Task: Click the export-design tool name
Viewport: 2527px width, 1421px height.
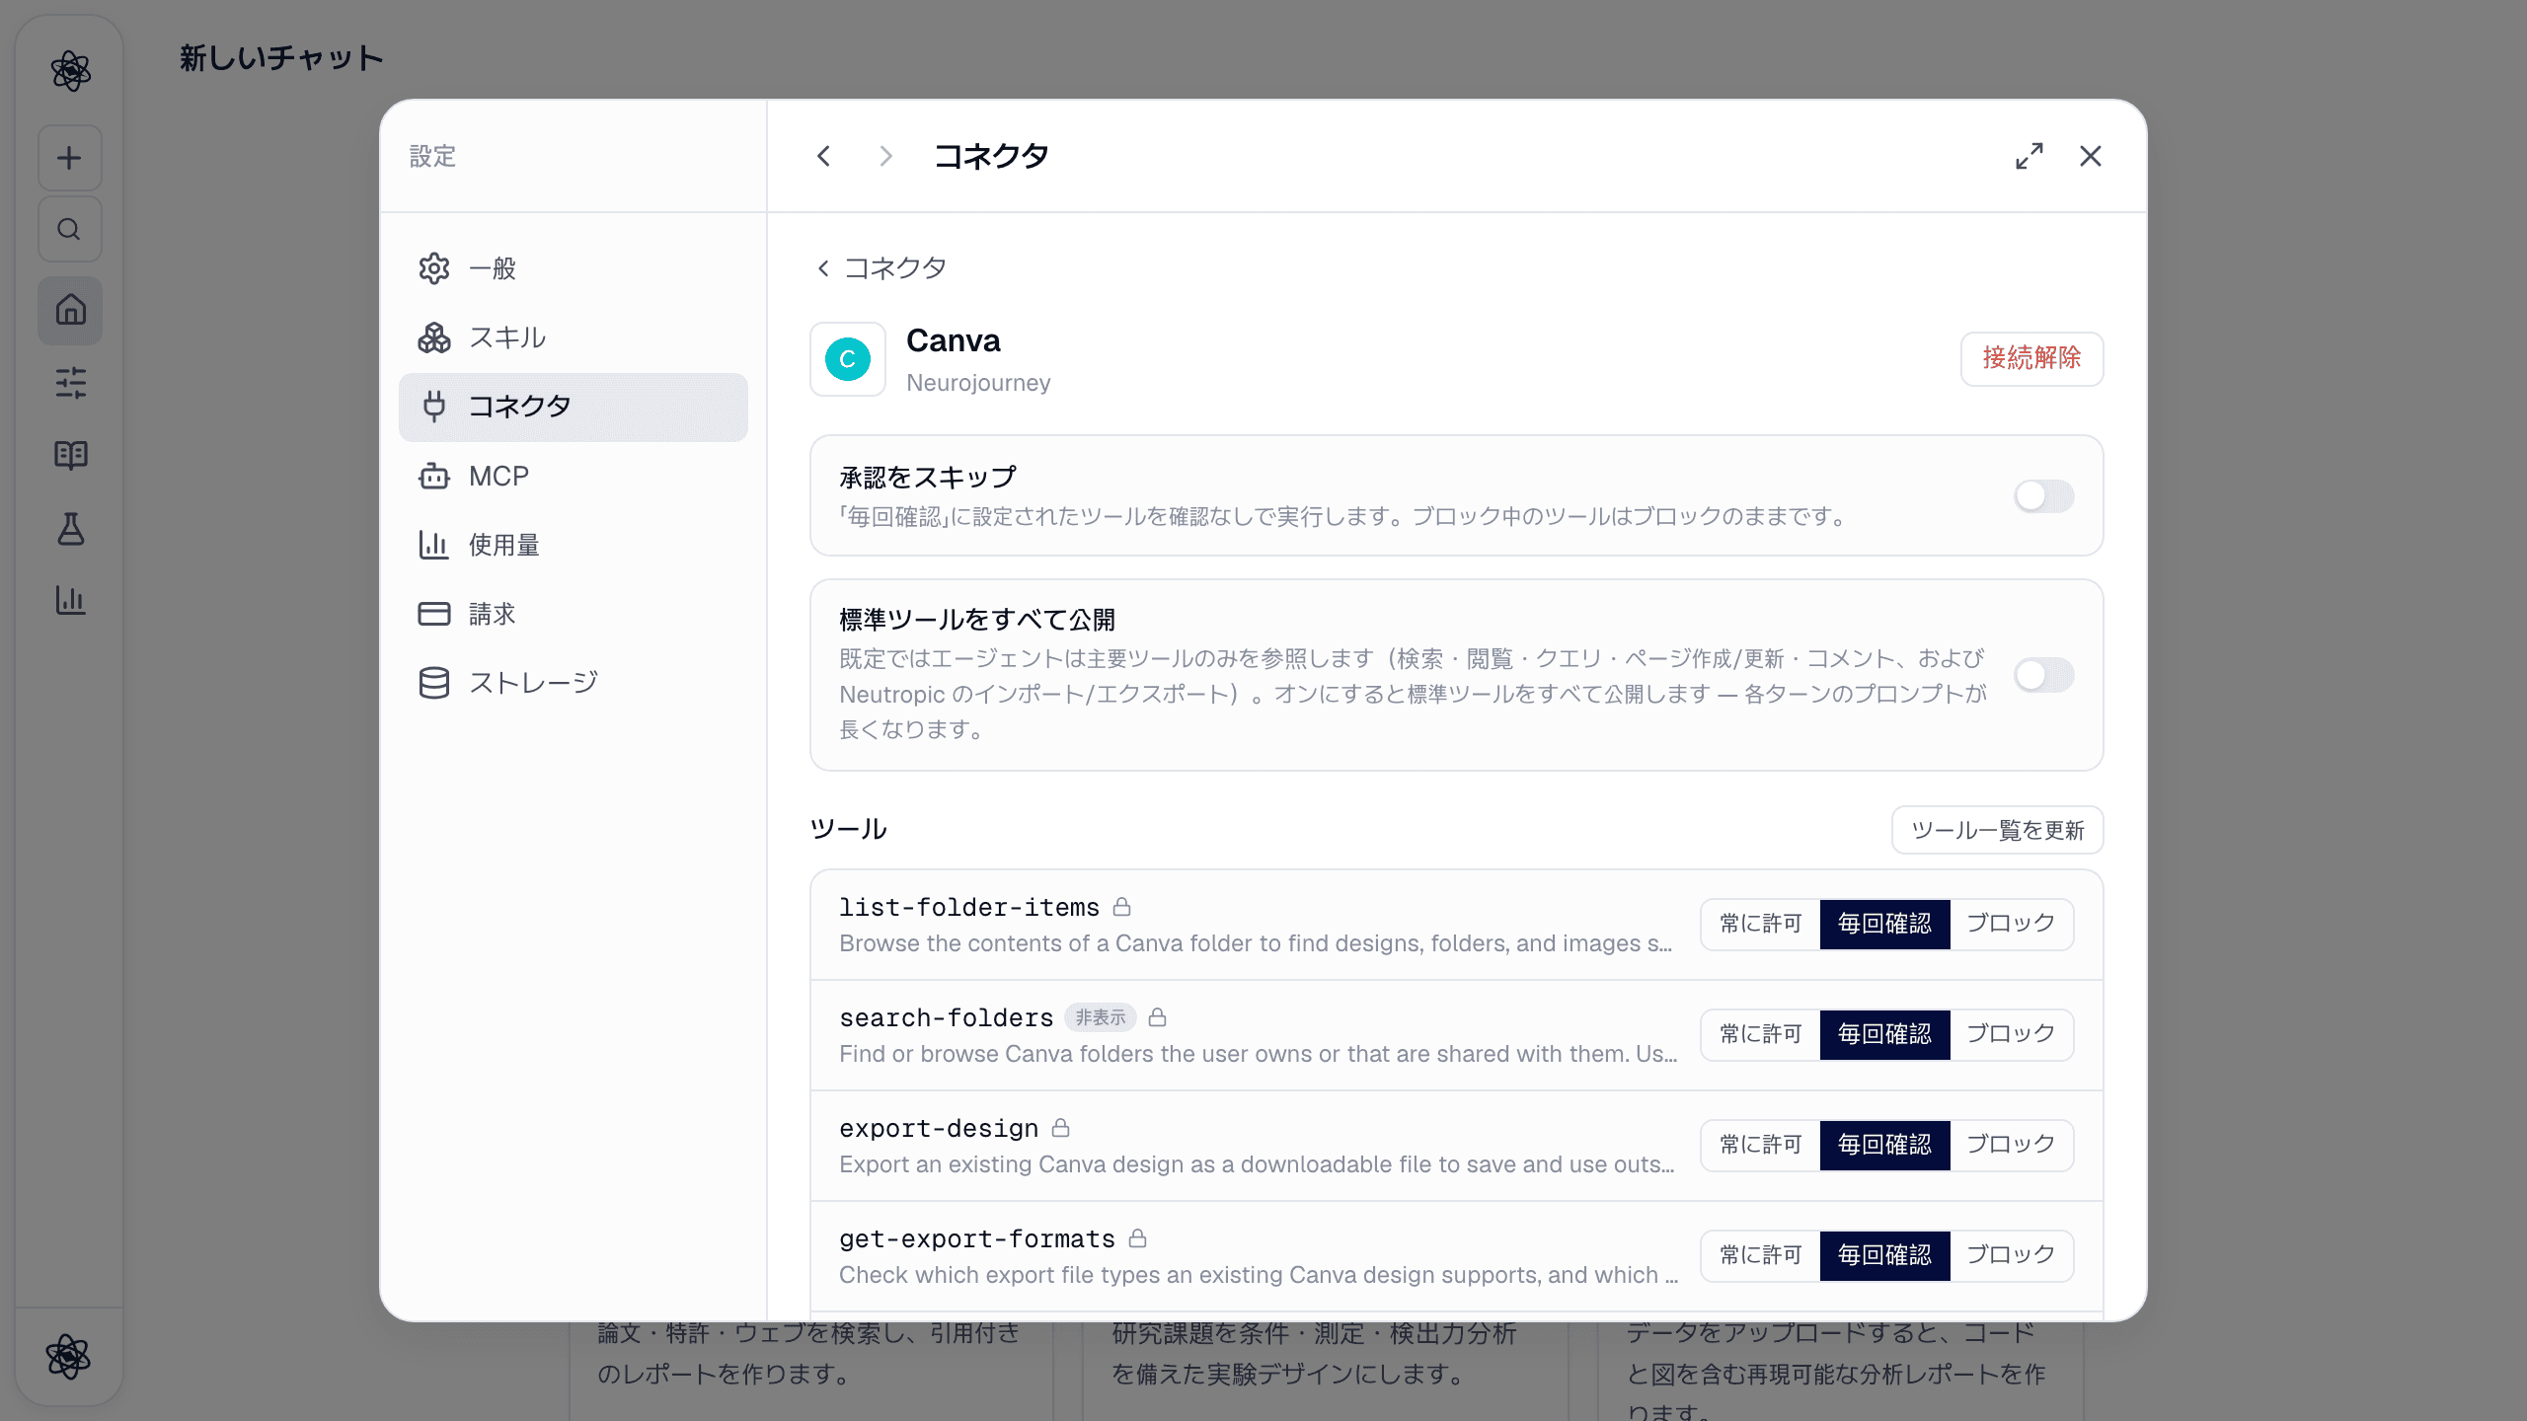Action: click(x=939, y=1128)
